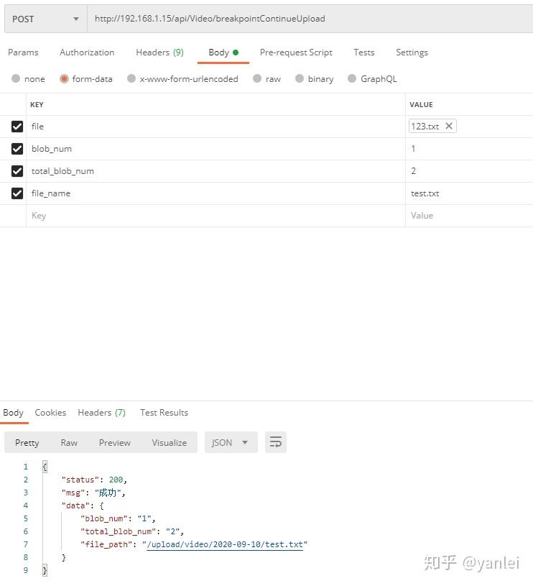Switch to the Authorization tab

pos(86,52)
